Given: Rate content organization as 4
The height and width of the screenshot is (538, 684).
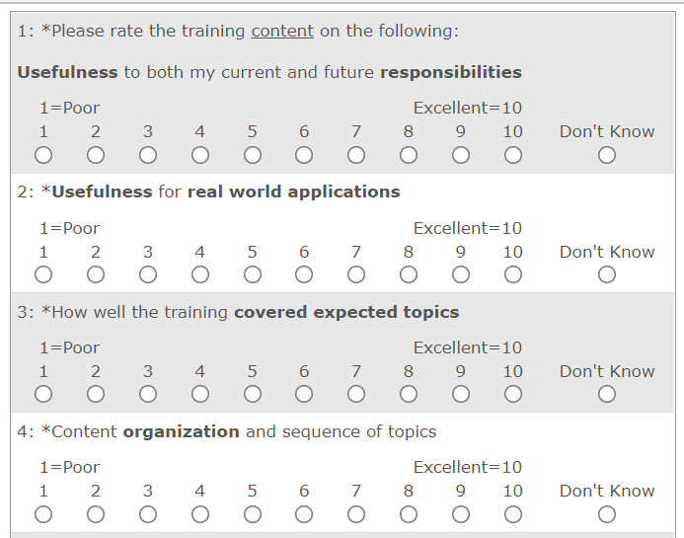Looking at the screenshot, I should tap(200, 513).
